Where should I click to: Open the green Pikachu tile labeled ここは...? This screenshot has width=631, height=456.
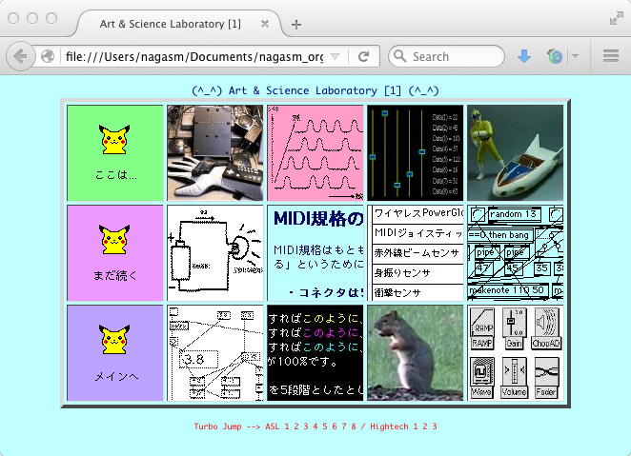click(115, 153)
